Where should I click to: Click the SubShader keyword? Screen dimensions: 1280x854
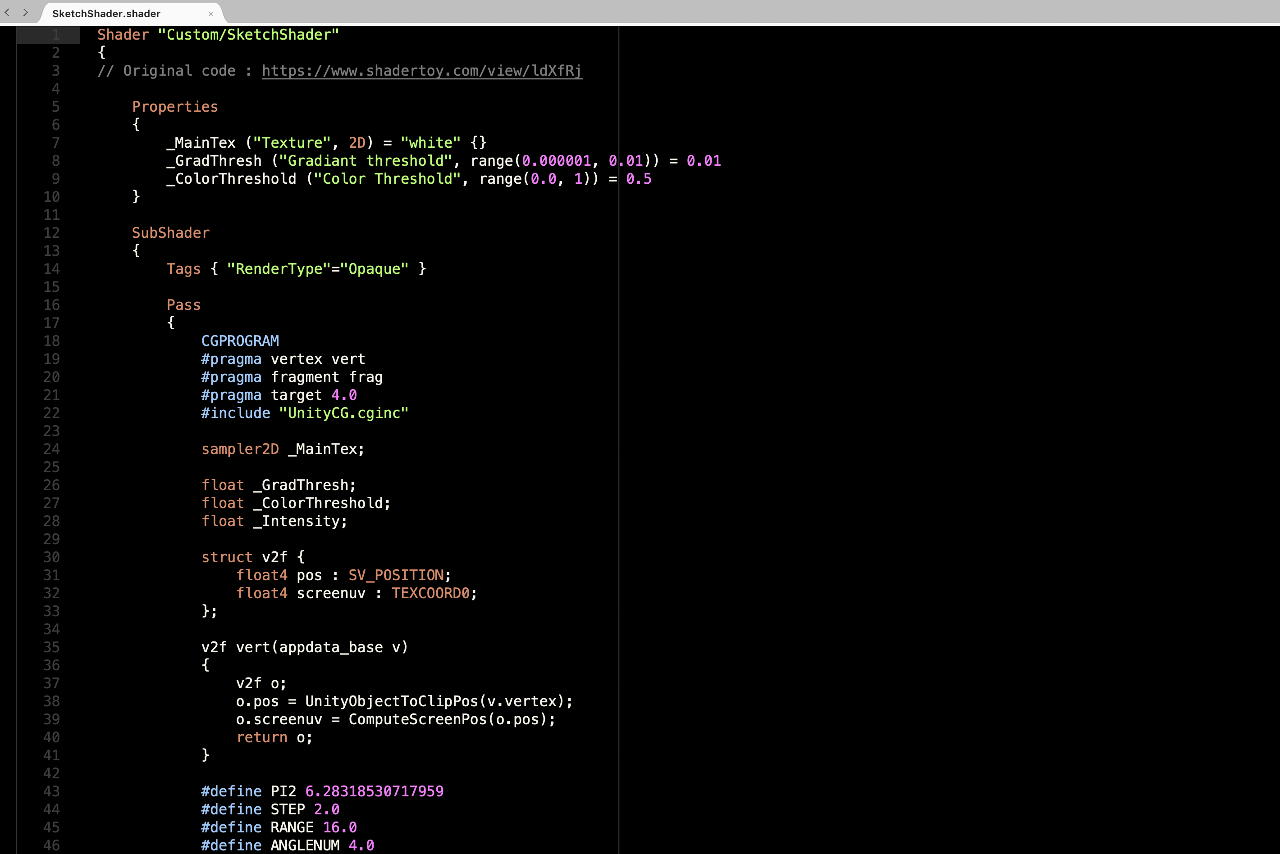click(170, 233)
